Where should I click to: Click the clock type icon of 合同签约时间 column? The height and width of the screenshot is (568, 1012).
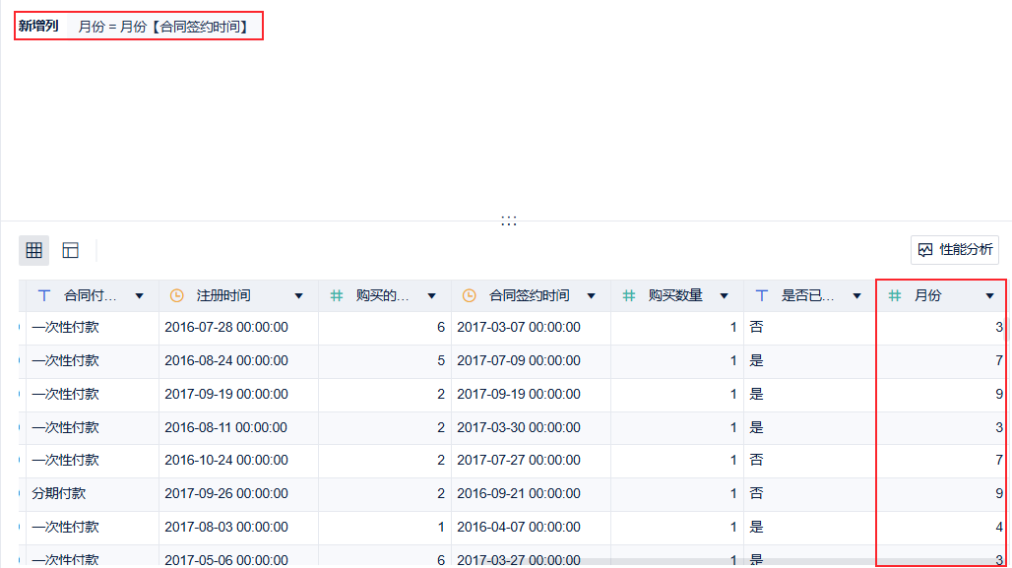(x=470, y=295)
